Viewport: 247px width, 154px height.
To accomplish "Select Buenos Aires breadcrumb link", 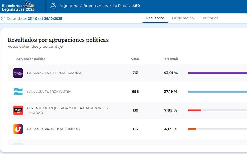I will click(95, 6).
